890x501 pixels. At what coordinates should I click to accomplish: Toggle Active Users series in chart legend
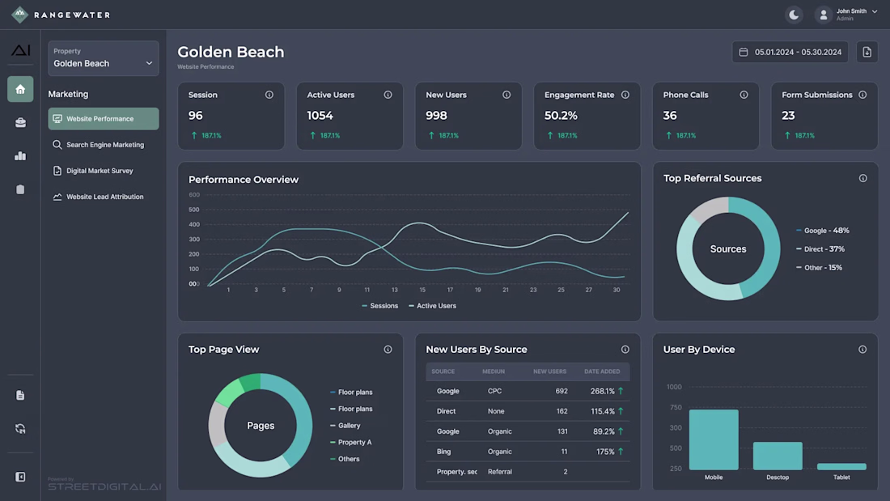click(432, 306)
